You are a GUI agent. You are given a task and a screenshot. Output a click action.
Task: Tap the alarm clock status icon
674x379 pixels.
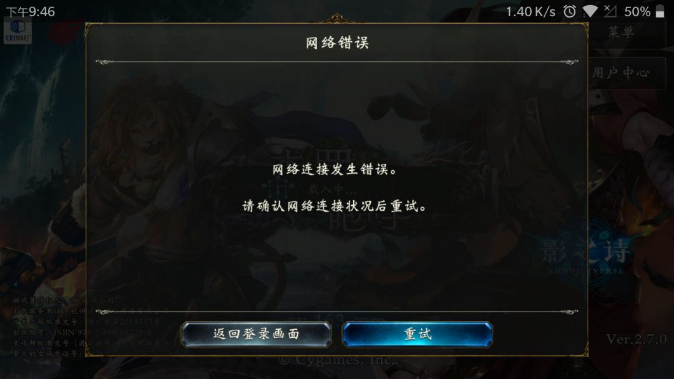click(x=570, y=11)
